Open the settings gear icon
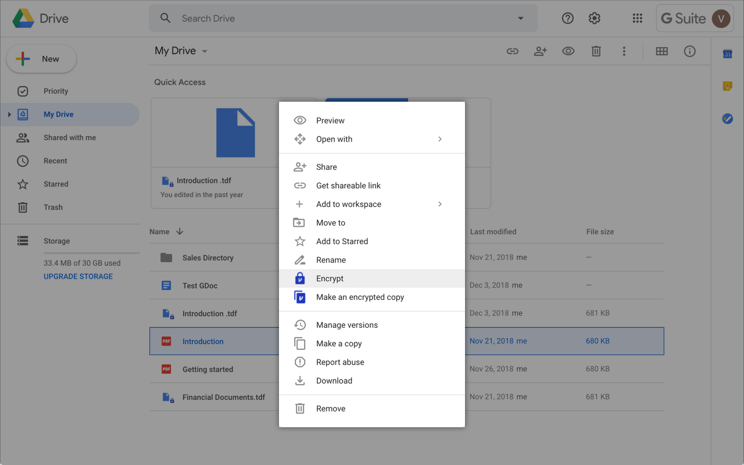This screenshot has width=744, height=465. click(594, 19)
